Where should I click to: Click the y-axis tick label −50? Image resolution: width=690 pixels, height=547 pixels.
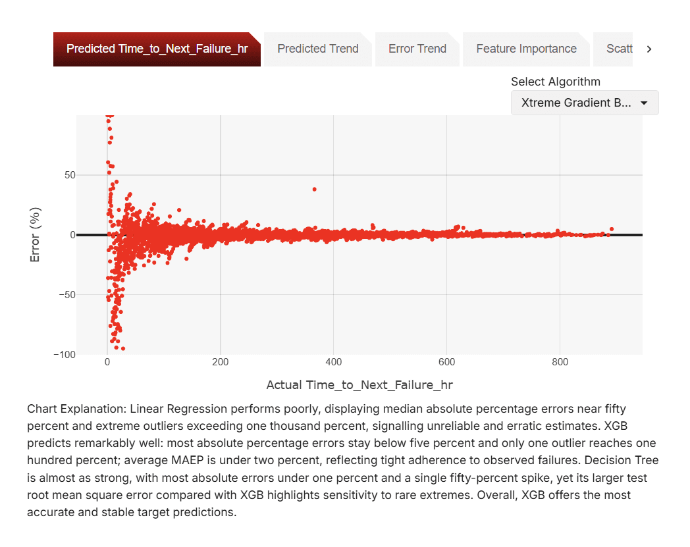(x=67, y=295)
